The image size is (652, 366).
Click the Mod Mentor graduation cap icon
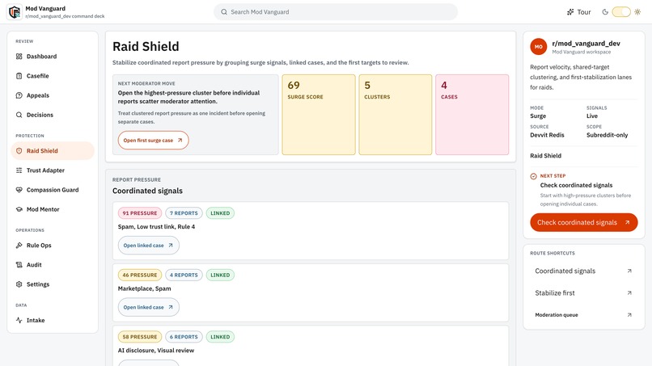[x=19, y=209]
